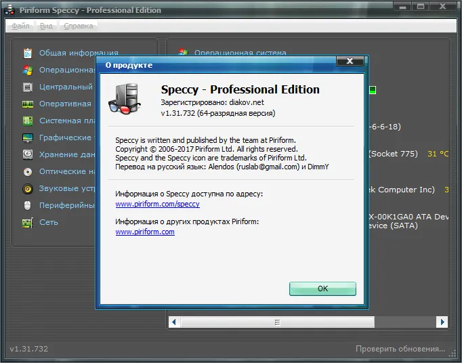
Task: Open the Центральный процессор chip icon
Action: coord(28,87)
